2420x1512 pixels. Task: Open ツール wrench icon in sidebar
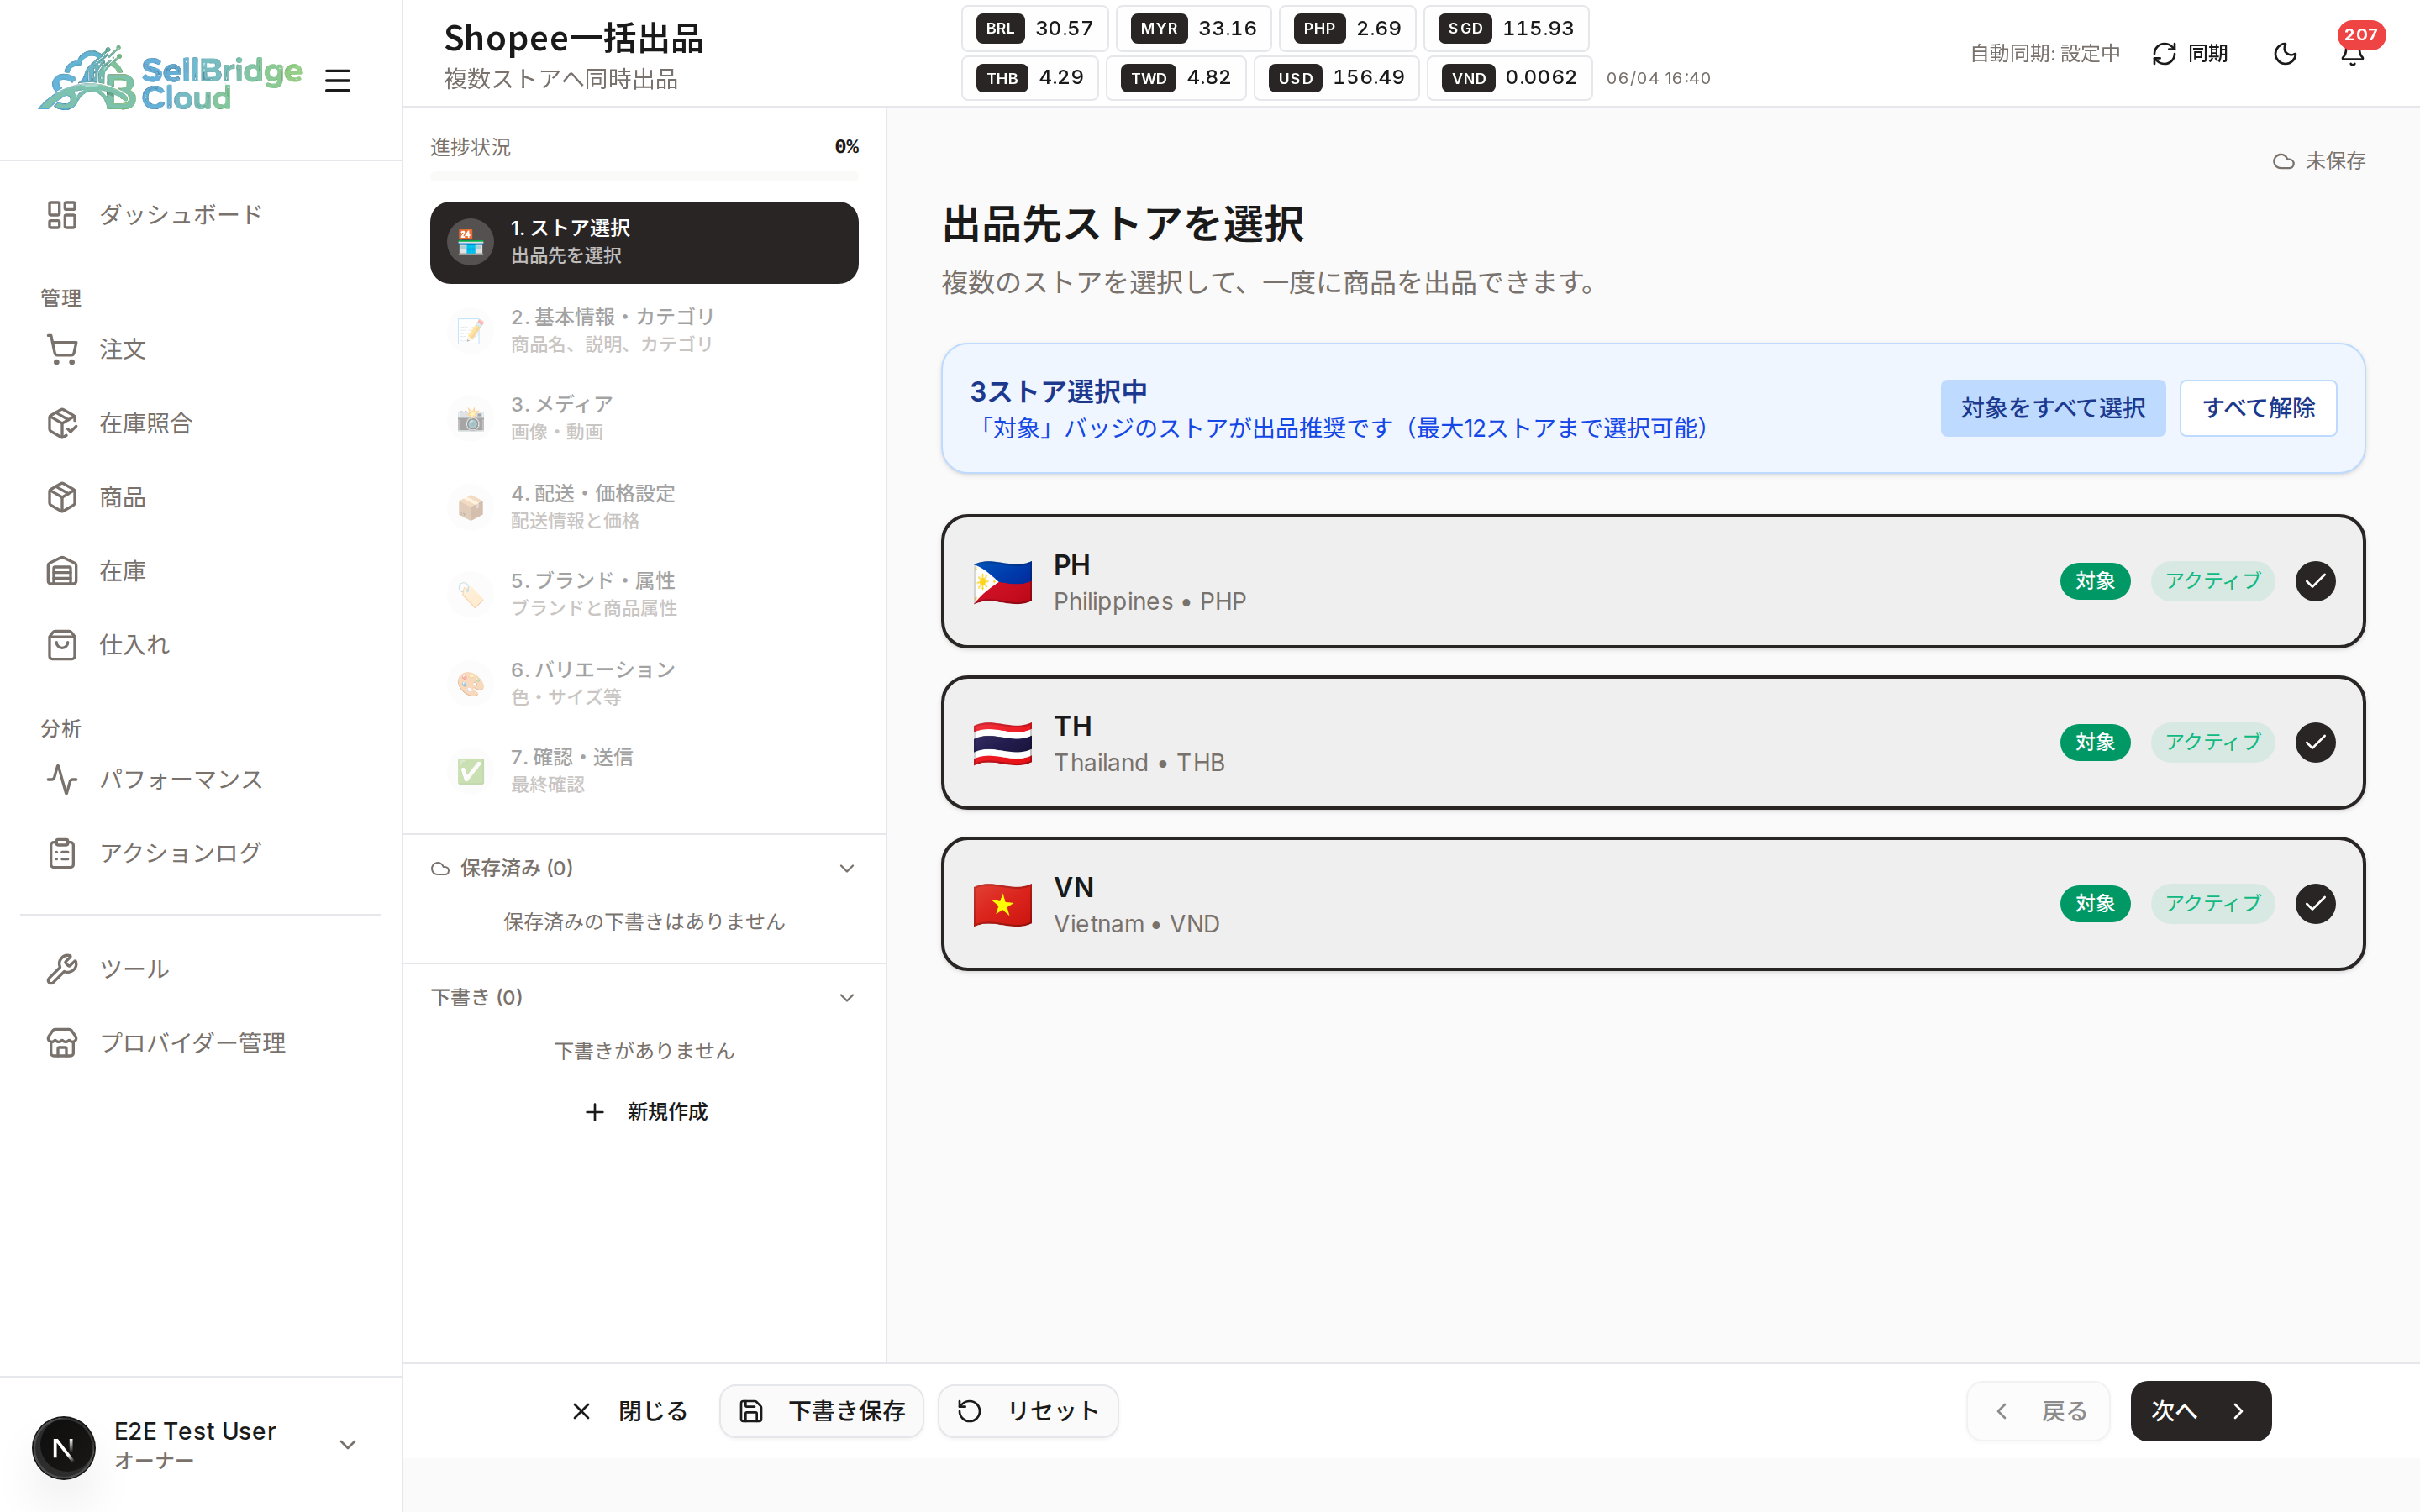[x=62, y=969]
